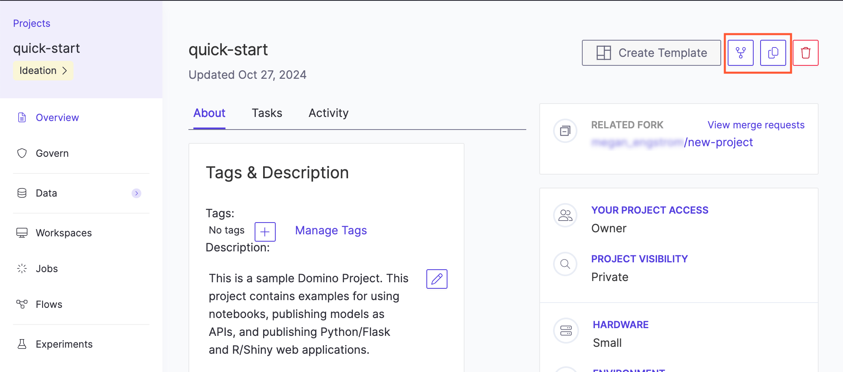Click the Flows nodes icon

pyautogui.click(x=22, y=304)
